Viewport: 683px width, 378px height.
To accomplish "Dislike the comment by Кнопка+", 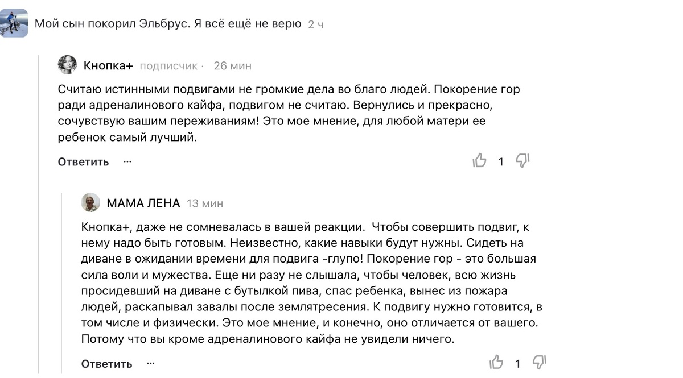I will (x=522, y=161).
